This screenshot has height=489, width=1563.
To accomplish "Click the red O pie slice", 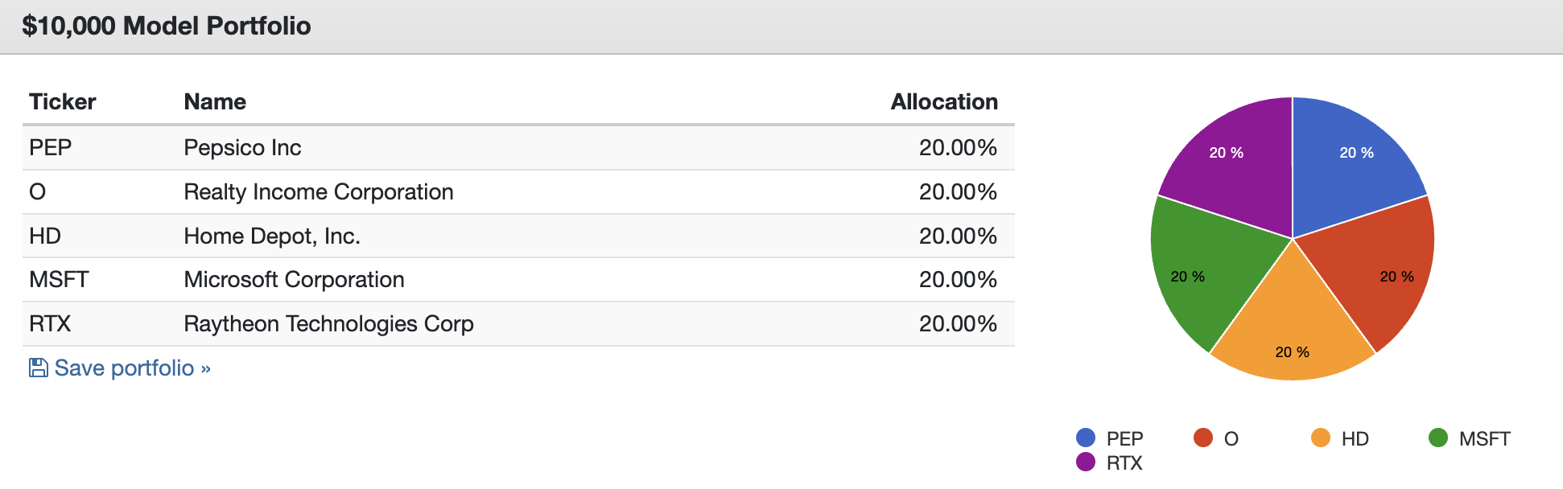I will (x=1384, y=269).
